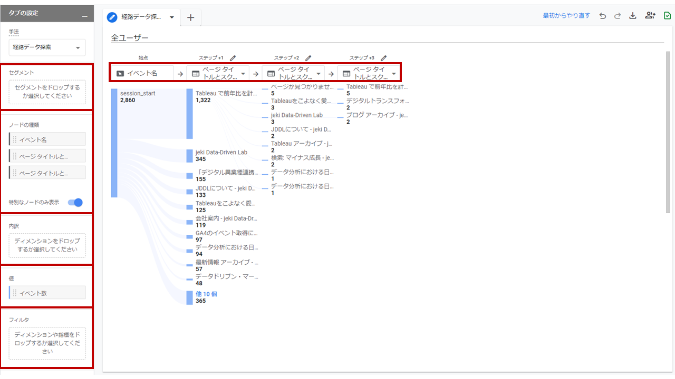Click the segment drop area under セグメント
675x379 pixels.
[x=47, y=92]
